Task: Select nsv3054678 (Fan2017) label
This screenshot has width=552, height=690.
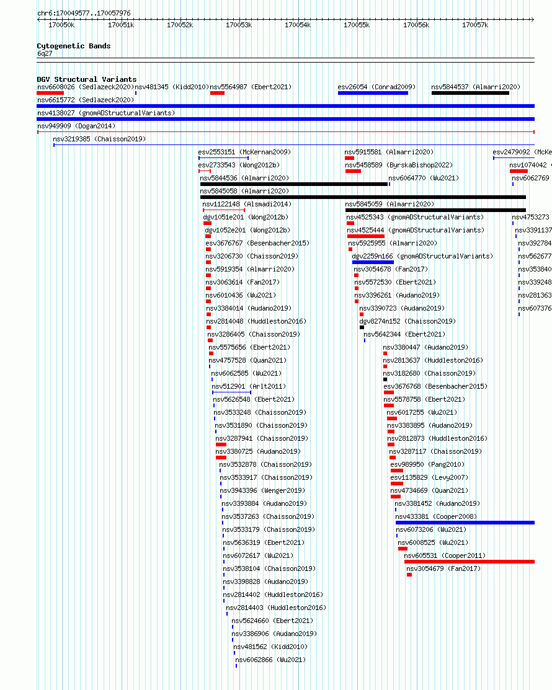Action: click(391, 269)
